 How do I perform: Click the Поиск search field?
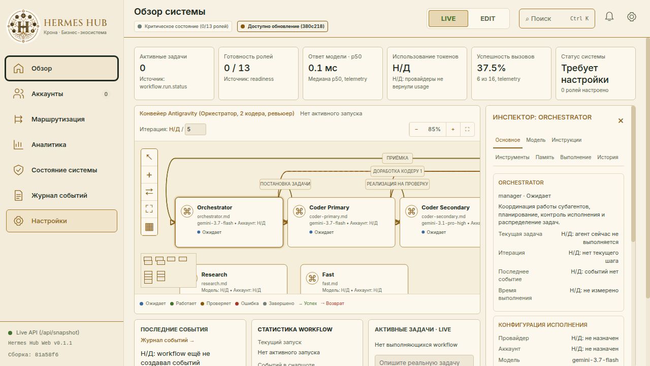tap(557, 18)
